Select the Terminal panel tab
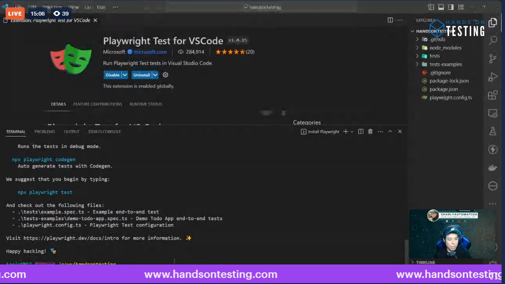 (x=16, y=131)
